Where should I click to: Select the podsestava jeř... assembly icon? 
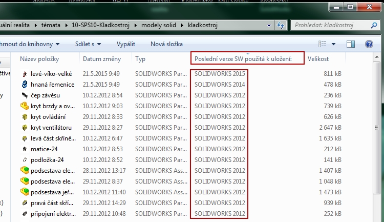point(25,192)
